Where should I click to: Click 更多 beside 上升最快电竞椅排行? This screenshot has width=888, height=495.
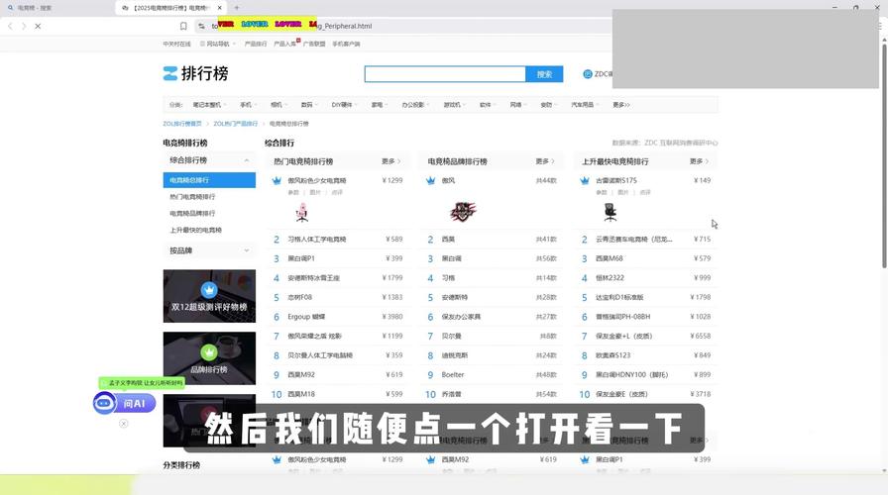(x=699, y=161)
